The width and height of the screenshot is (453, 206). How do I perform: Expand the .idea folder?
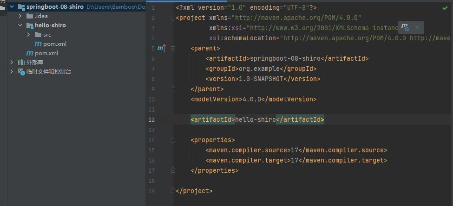20,16
